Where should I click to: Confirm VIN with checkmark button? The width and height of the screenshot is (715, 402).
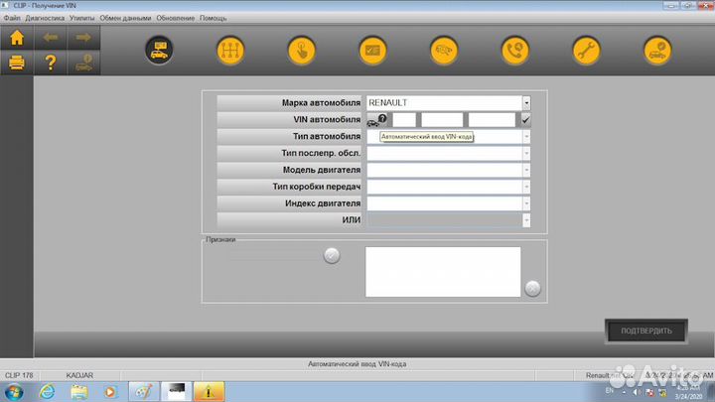pos(525,120)
